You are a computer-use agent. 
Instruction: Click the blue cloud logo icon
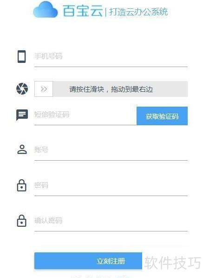(x=46, y=9)
